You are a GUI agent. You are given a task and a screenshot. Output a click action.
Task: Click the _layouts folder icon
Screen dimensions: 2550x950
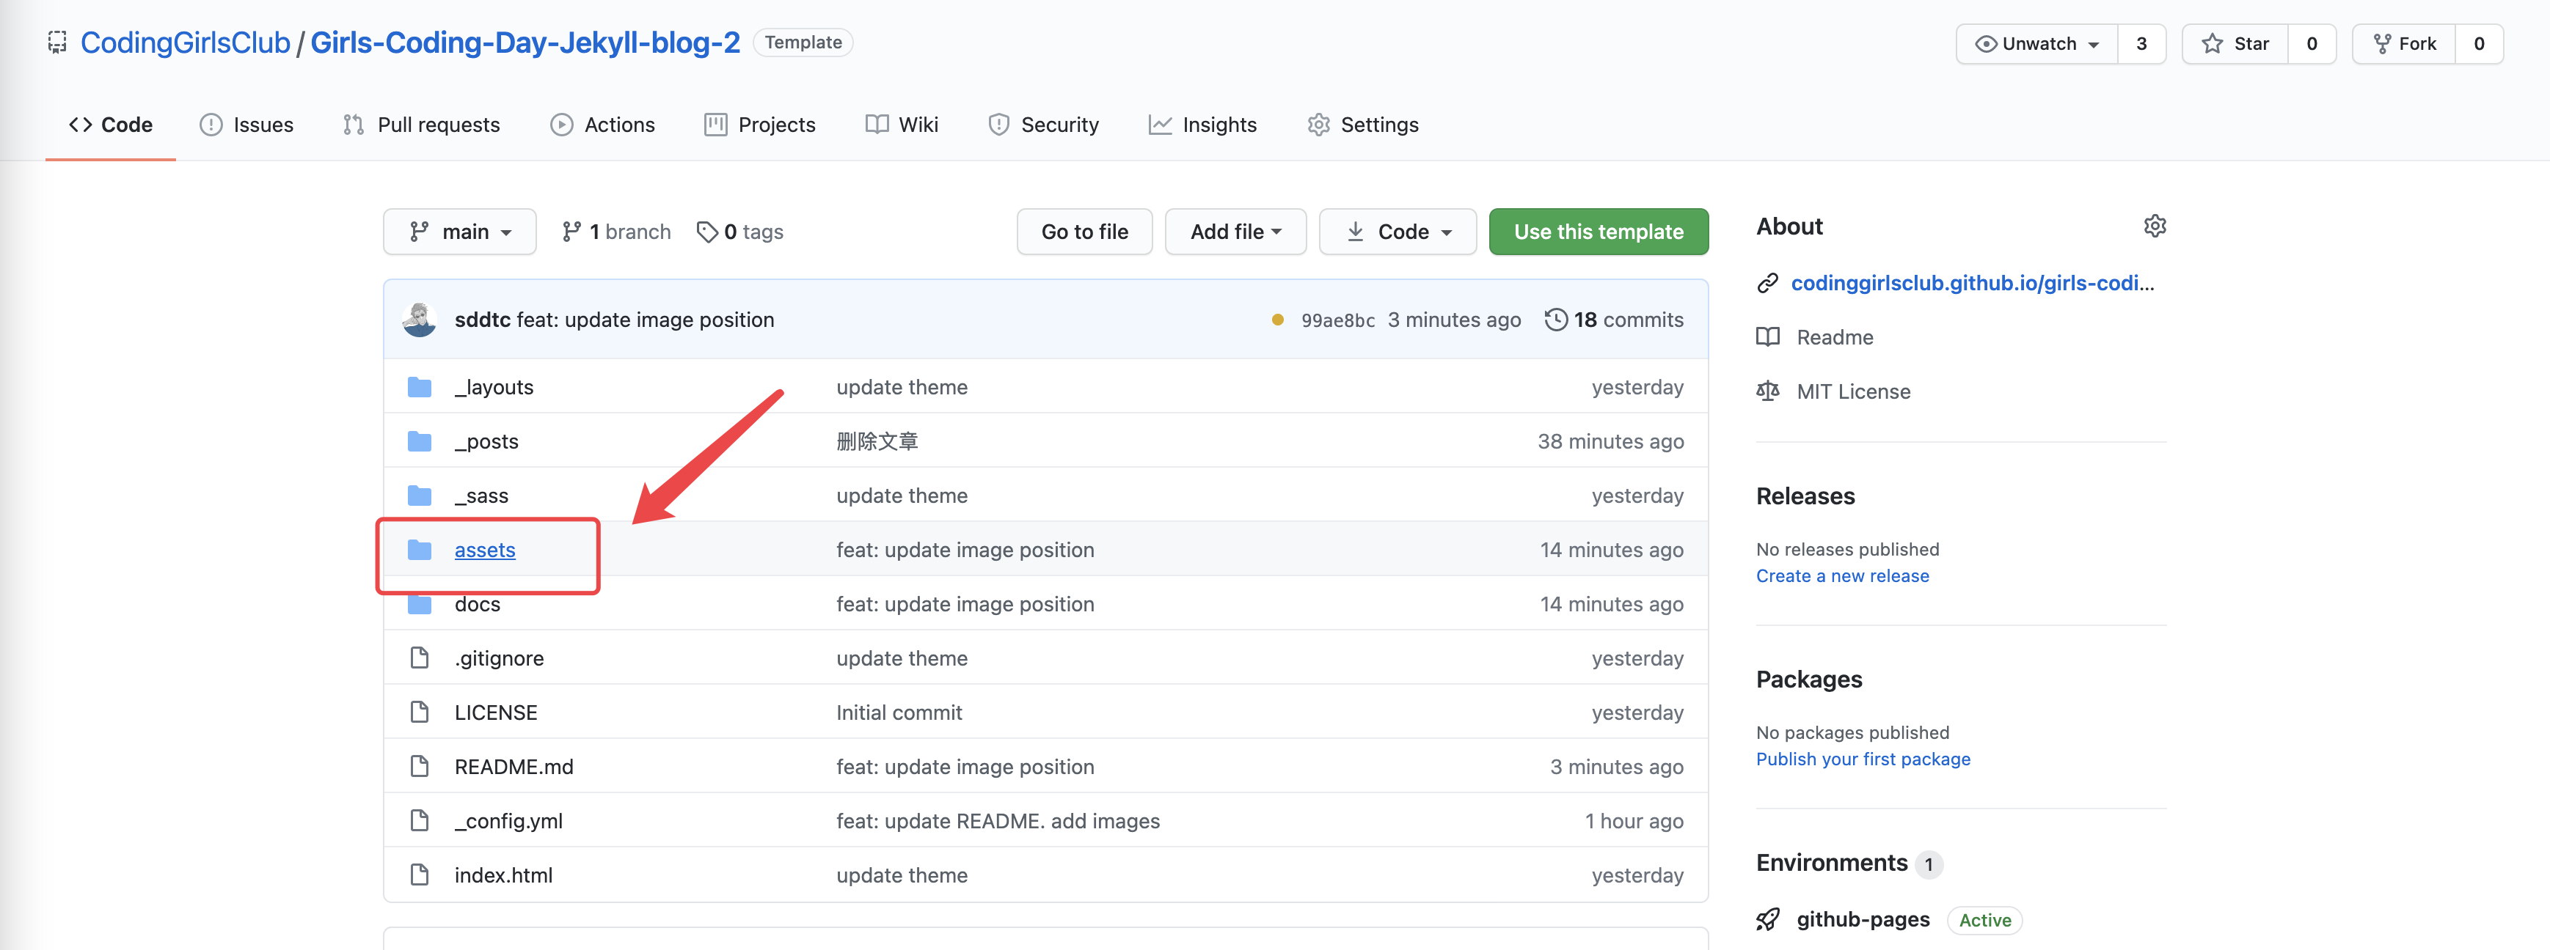420,387
